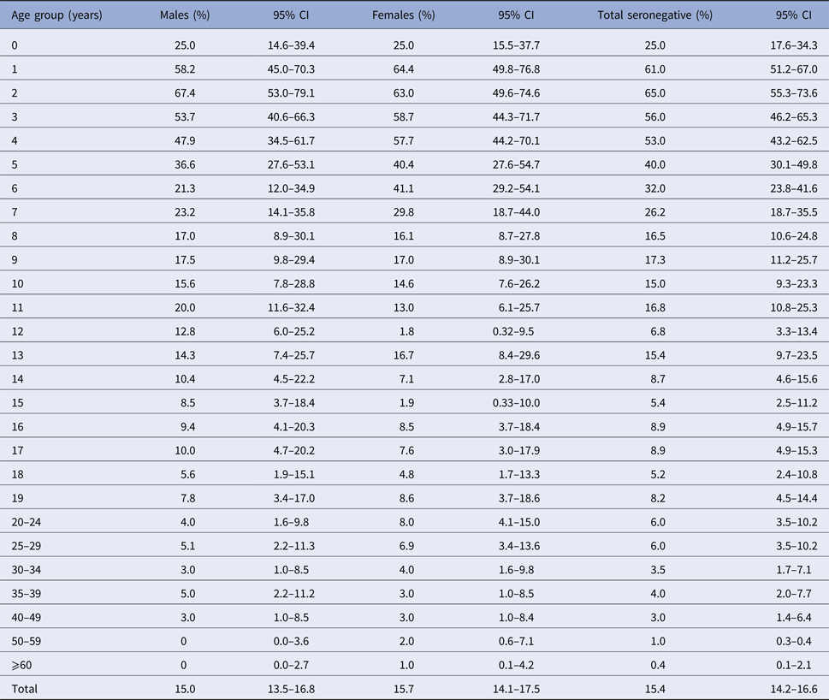Screen dimensions: 829x700
Task: Click the "Total seronegative (%)" column header
Action: pos(654,16)
